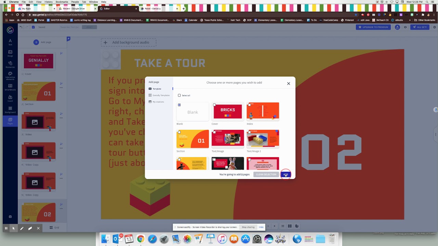
Task: Click the Add page plus button
Action: 36,42
